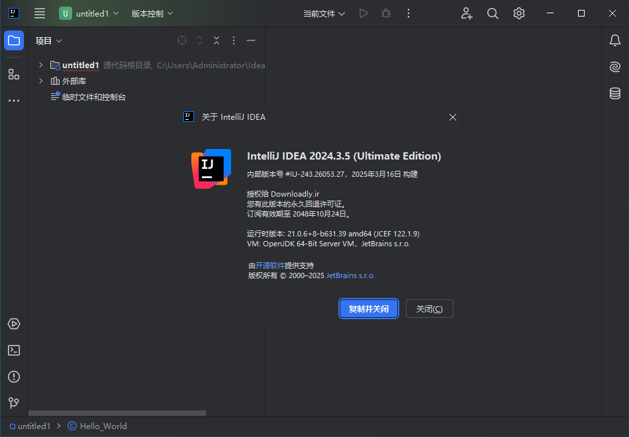Viewport: 629px width, 437px height.
Task: Show more tool windows ellipsis
Action: click(14, 101)
